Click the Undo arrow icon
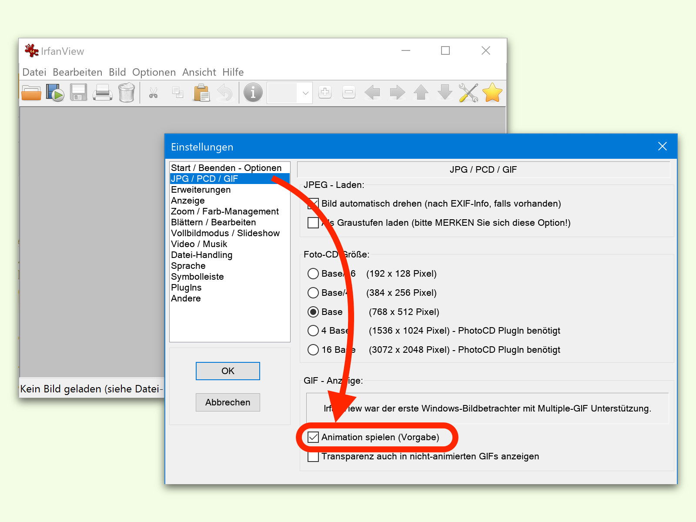The image size is (696, 522). 225,93
